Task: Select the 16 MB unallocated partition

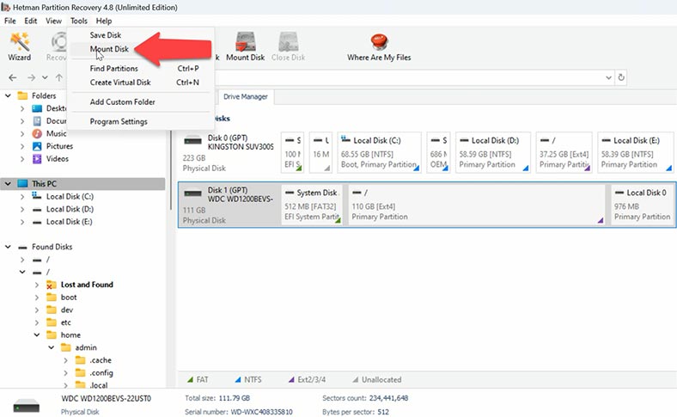Action: [x=320, y=152]
